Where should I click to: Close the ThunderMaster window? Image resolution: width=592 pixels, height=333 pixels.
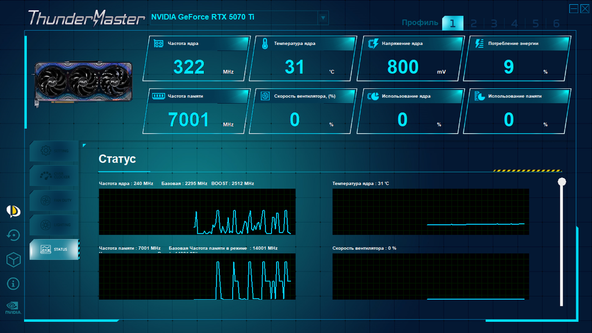click(x=585, y=9)
